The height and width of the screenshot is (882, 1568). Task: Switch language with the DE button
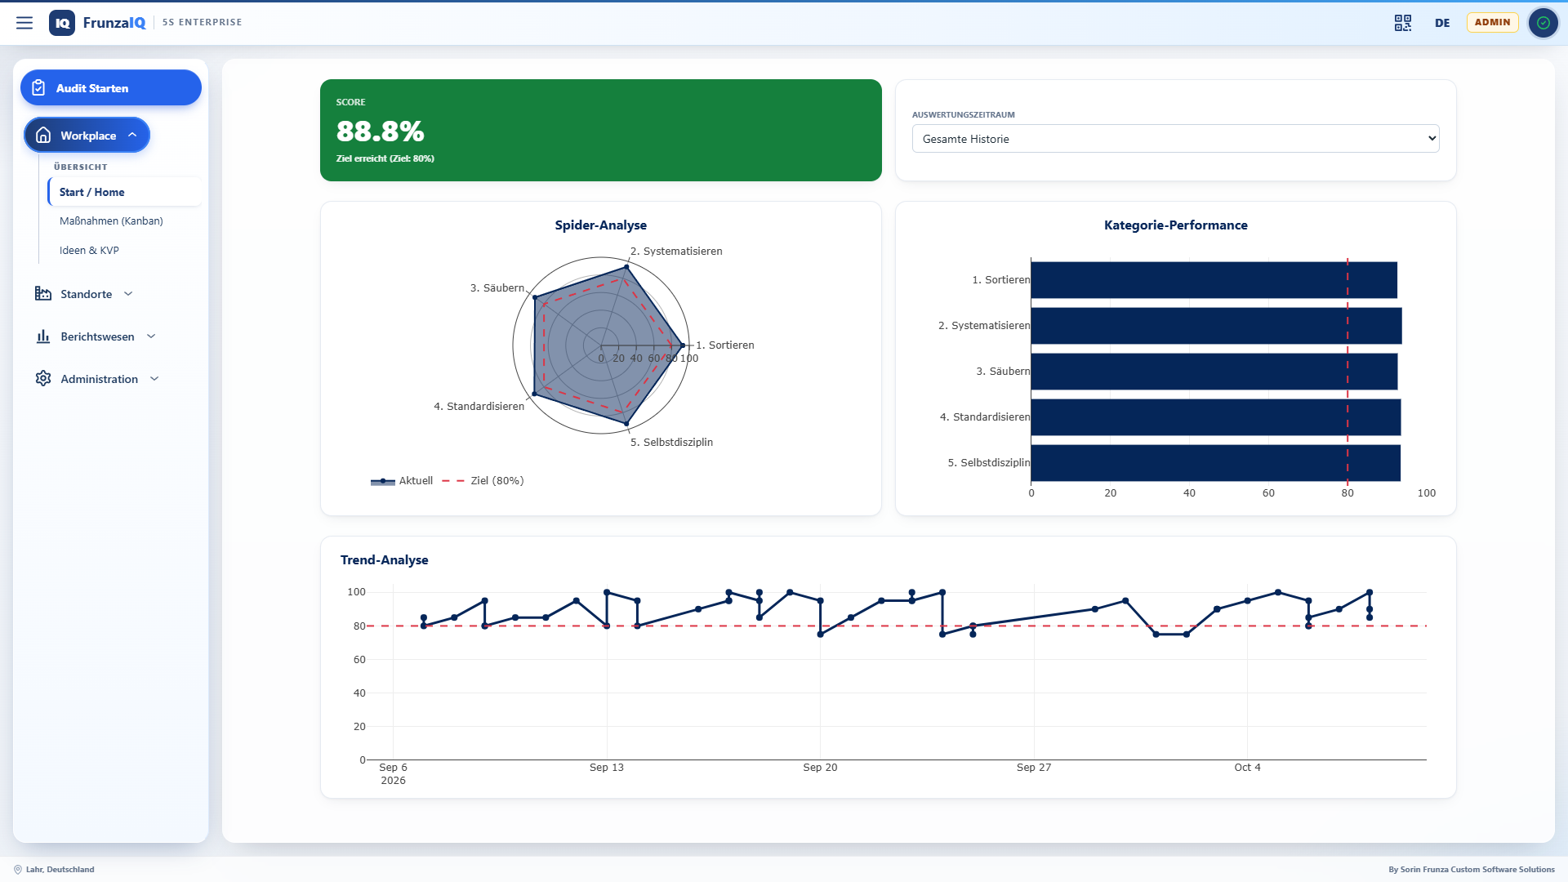pos(1442,23)
